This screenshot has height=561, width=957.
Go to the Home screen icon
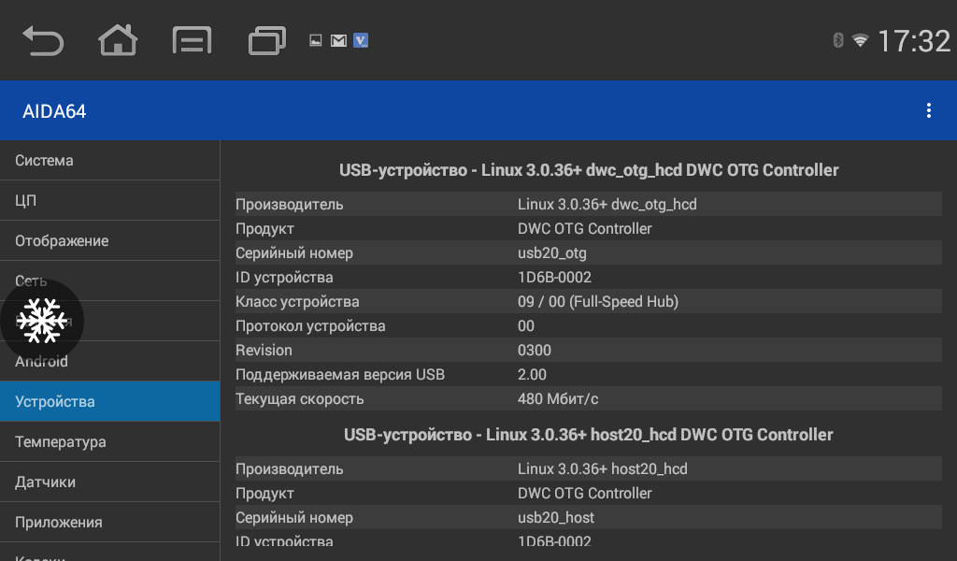tap(118, 40)
